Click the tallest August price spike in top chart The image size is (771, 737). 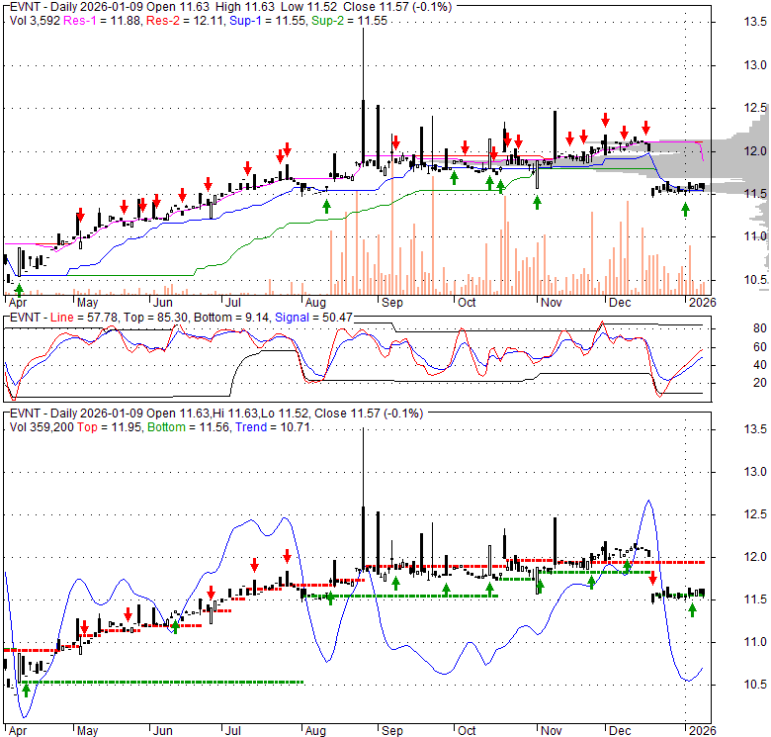coord(364,59)
